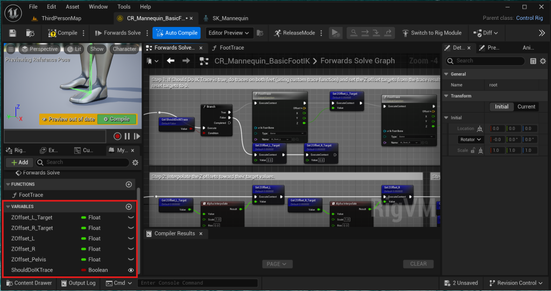Screen dimensions: 551x291
Task: Switch to FootTrace graph tab
Action: (228, 48)
